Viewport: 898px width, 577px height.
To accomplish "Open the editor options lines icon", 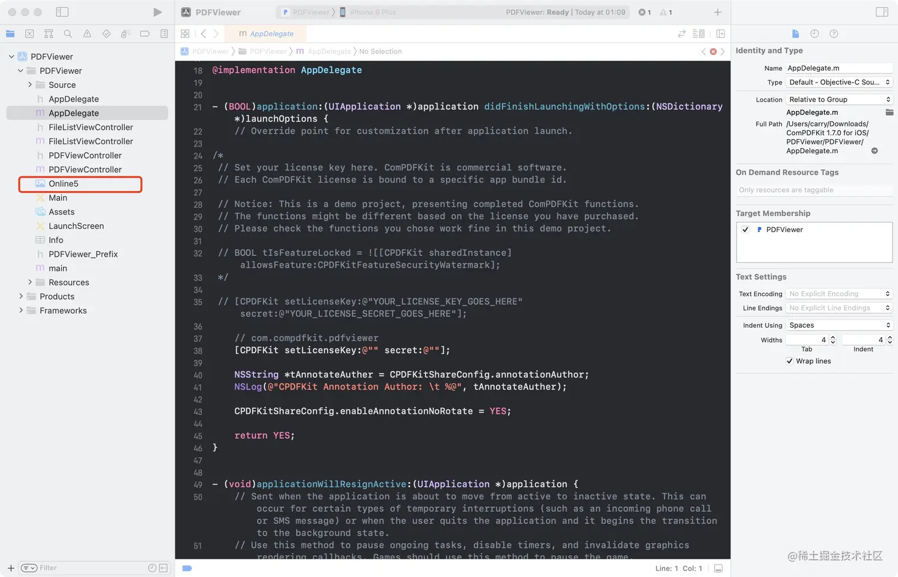I will click(x=698, y=34).
